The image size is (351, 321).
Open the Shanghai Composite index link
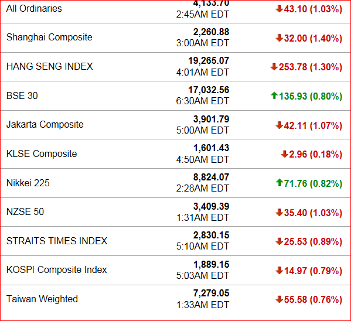pos(49,37)
